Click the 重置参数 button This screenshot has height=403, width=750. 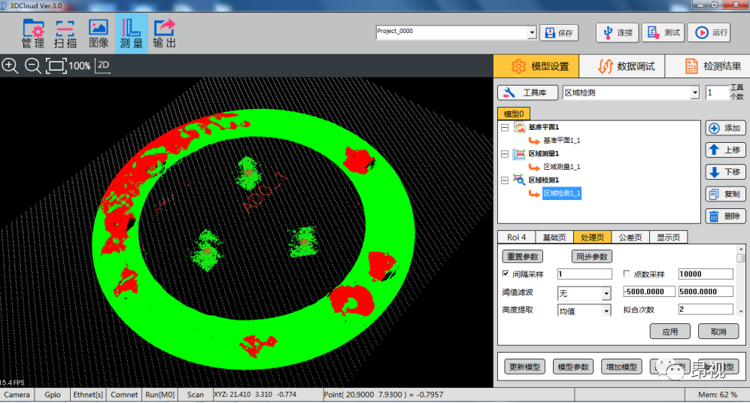point(523,256)
